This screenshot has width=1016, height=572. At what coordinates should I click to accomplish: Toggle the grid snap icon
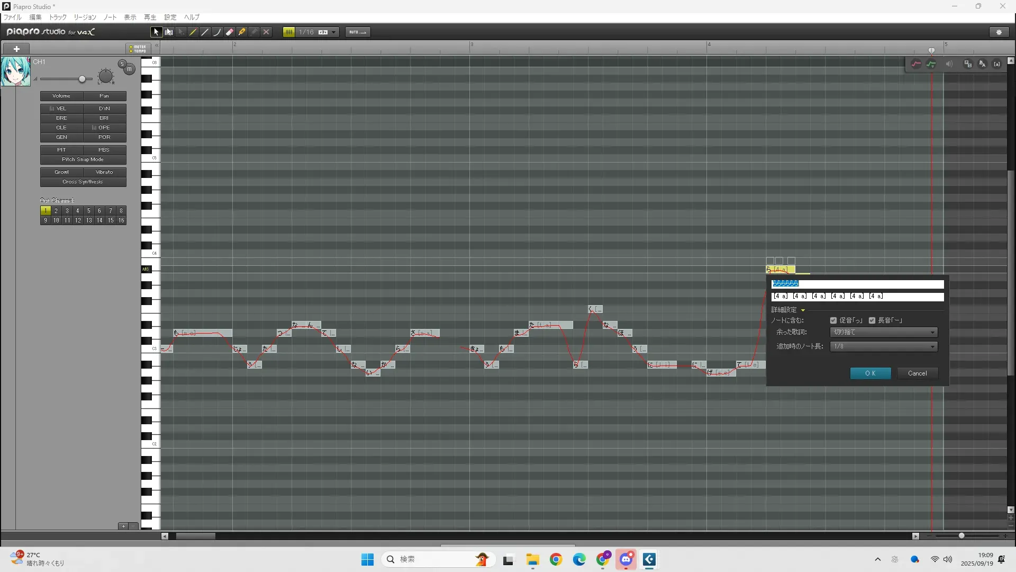pos(289,32)
